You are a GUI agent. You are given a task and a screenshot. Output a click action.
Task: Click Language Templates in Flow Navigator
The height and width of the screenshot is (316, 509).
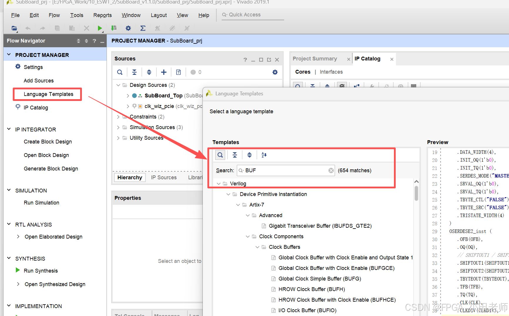pyautogui.click(x=48, y=94)
